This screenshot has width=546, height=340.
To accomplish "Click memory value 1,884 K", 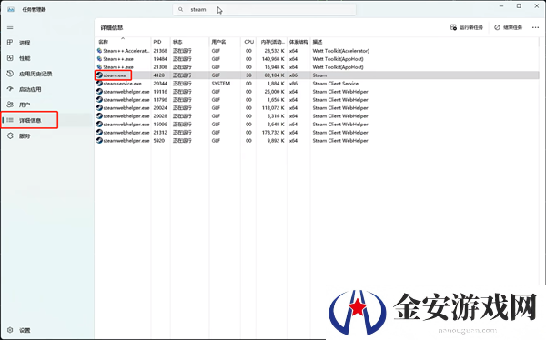I will [276, 83].
